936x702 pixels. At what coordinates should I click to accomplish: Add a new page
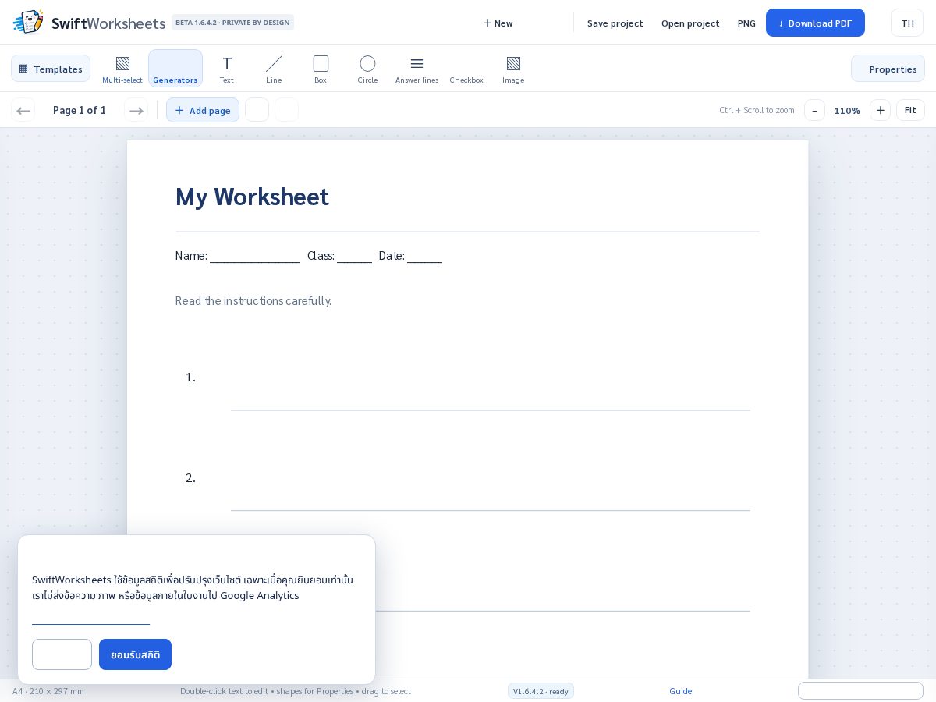pyautogui.click(x=203, y=110)
